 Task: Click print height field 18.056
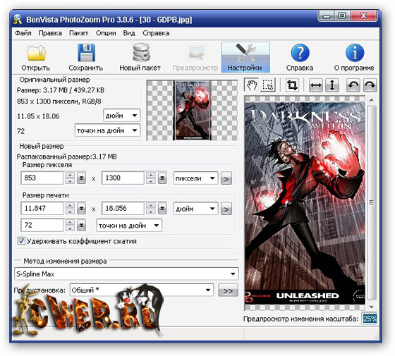pos(123,209)
